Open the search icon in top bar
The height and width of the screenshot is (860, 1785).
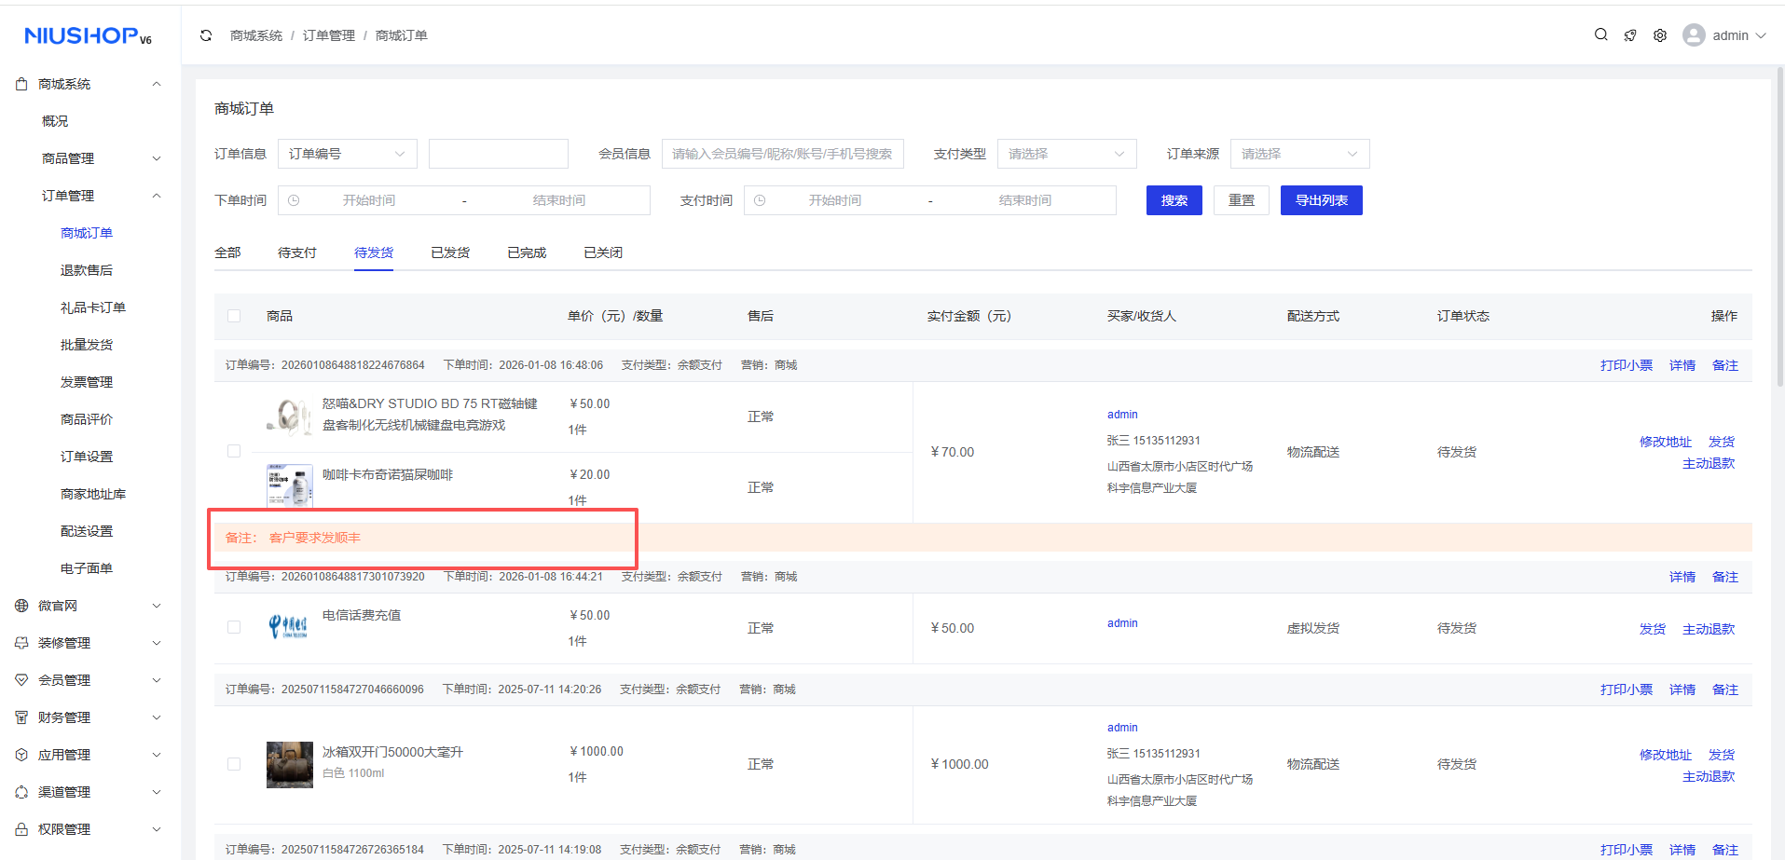[1600, 35]
